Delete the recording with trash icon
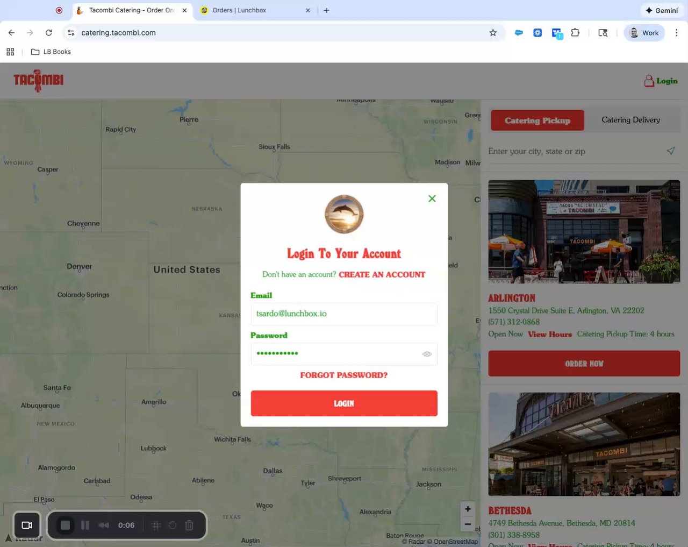The width and height of the screenshot is (688, 547). pos(189,525)
